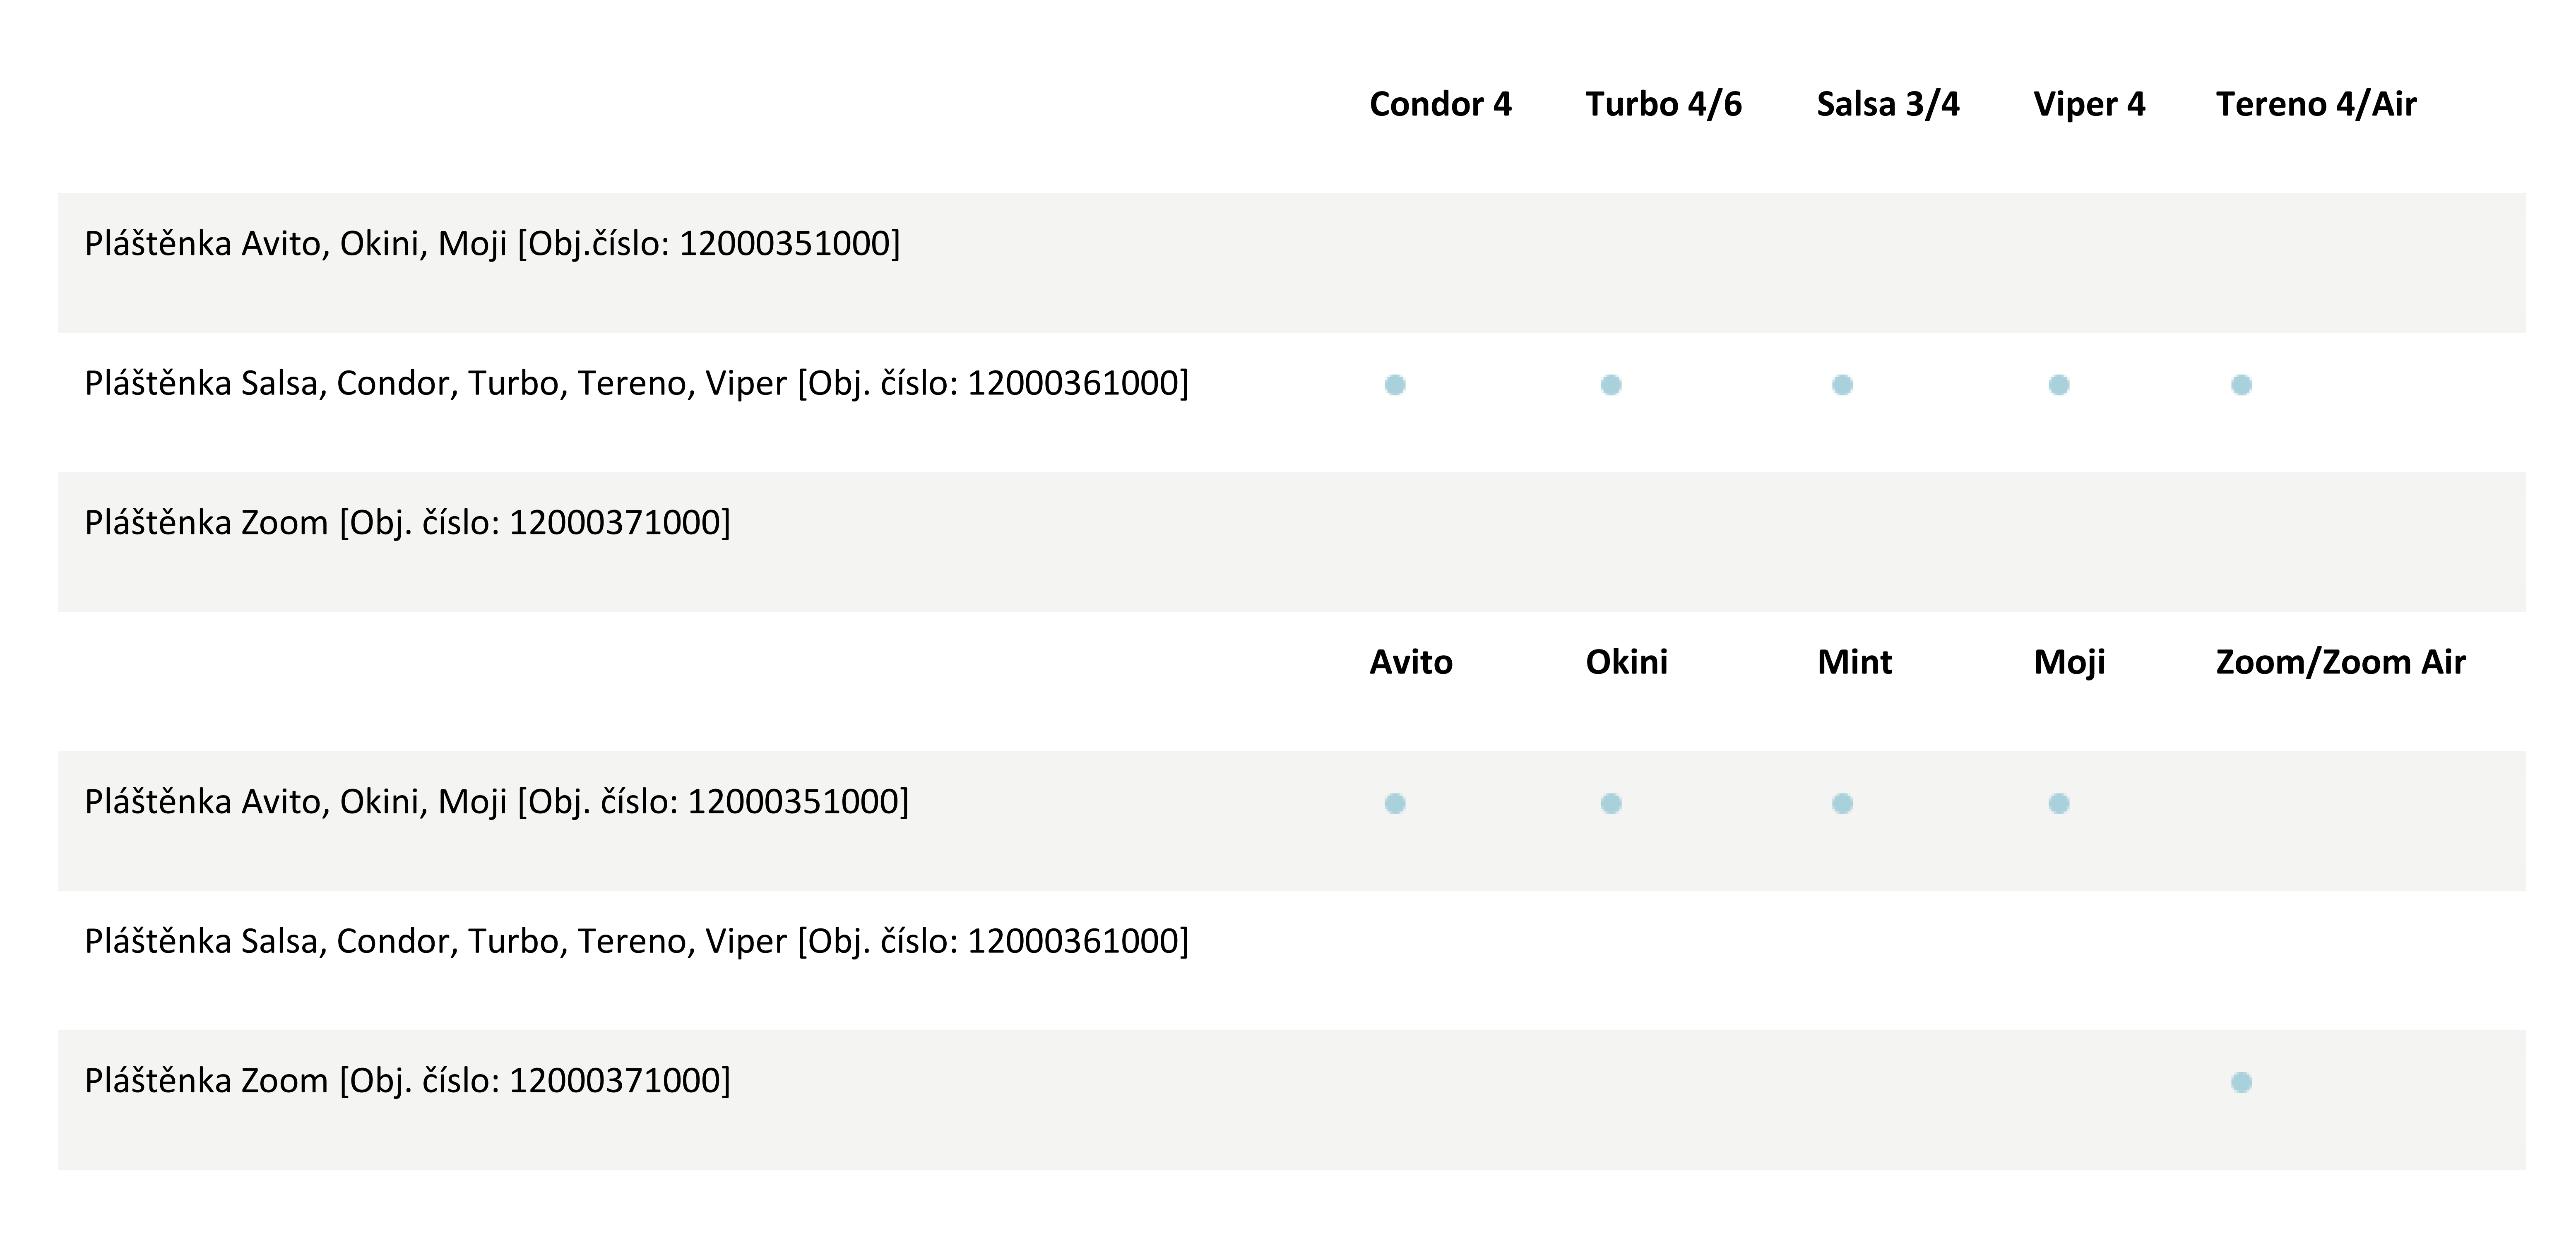This screenshot has width=2576, height=1243.
Task: Click the Tereno 4/Air compatibility dot
Action: pyautogui.click(x=2242, y=385)
